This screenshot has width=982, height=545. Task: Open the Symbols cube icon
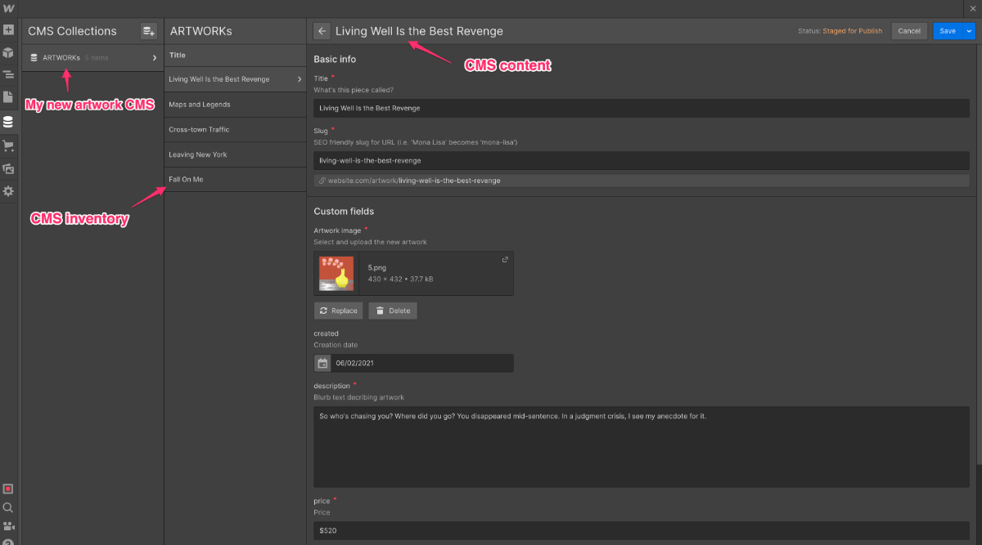coord(8,53)
